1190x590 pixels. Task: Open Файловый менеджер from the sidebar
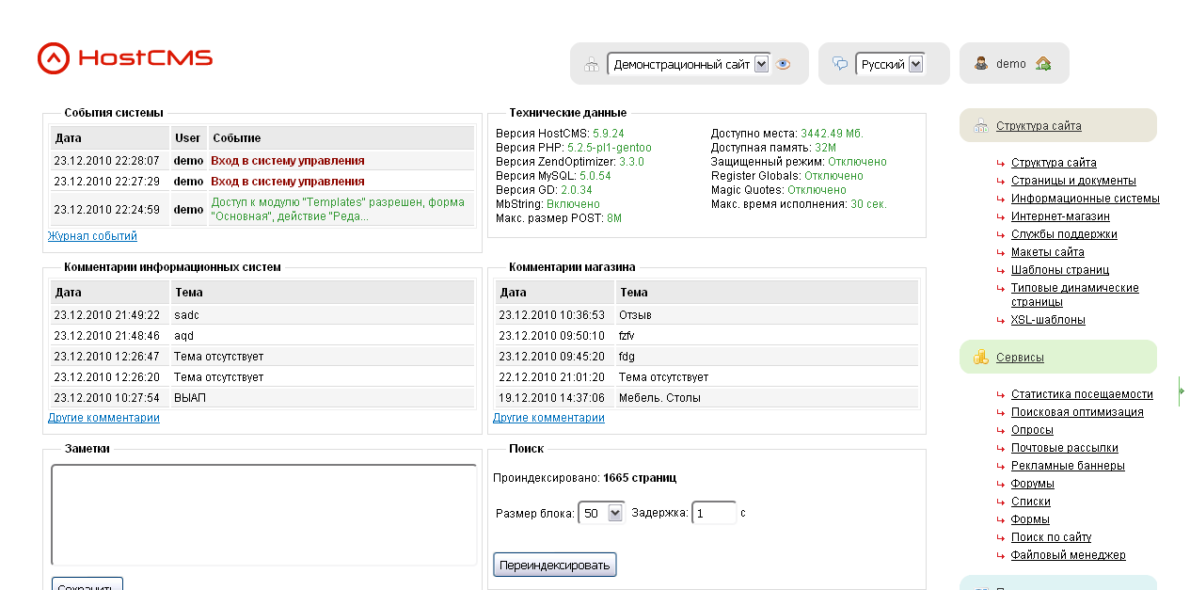[1068, 555]
